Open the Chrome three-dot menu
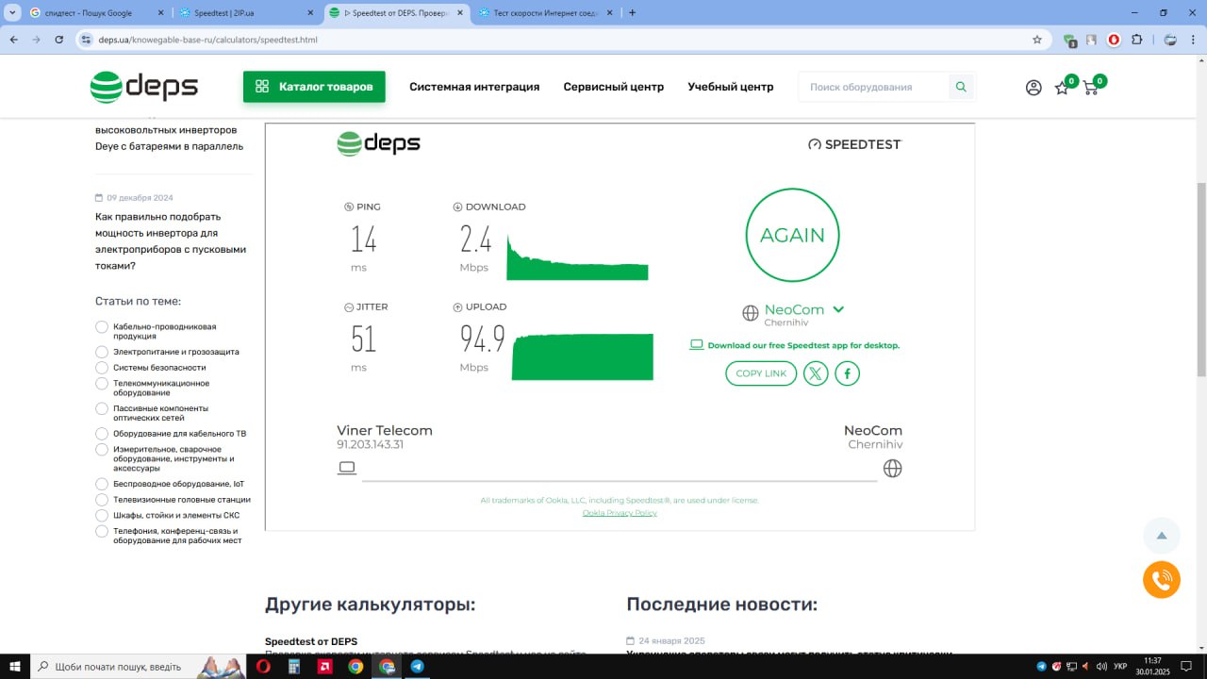Image resolution: width=1207 pixels, height=679 pixels. coord(1193,40)
